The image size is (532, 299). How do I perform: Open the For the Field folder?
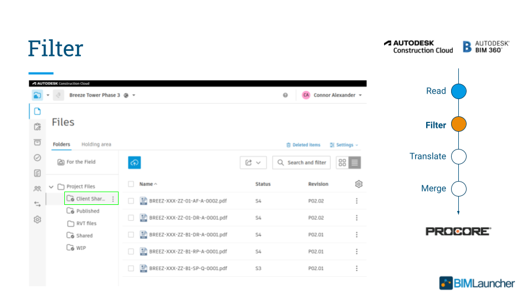point(76,162)
